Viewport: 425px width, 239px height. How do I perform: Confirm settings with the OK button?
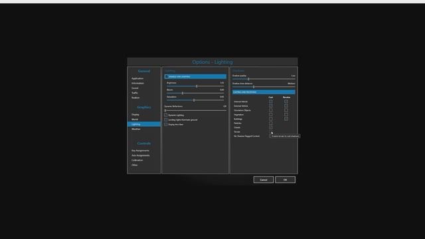coord(285,180)
